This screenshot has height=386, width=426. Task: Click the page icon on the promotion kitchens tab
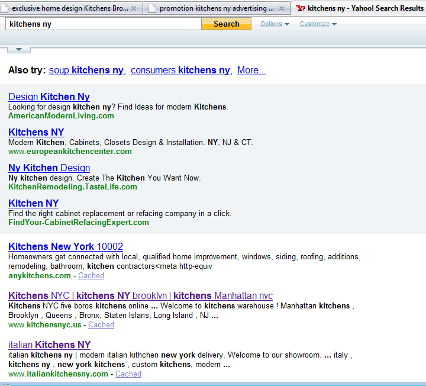click(x=153, y=8)
